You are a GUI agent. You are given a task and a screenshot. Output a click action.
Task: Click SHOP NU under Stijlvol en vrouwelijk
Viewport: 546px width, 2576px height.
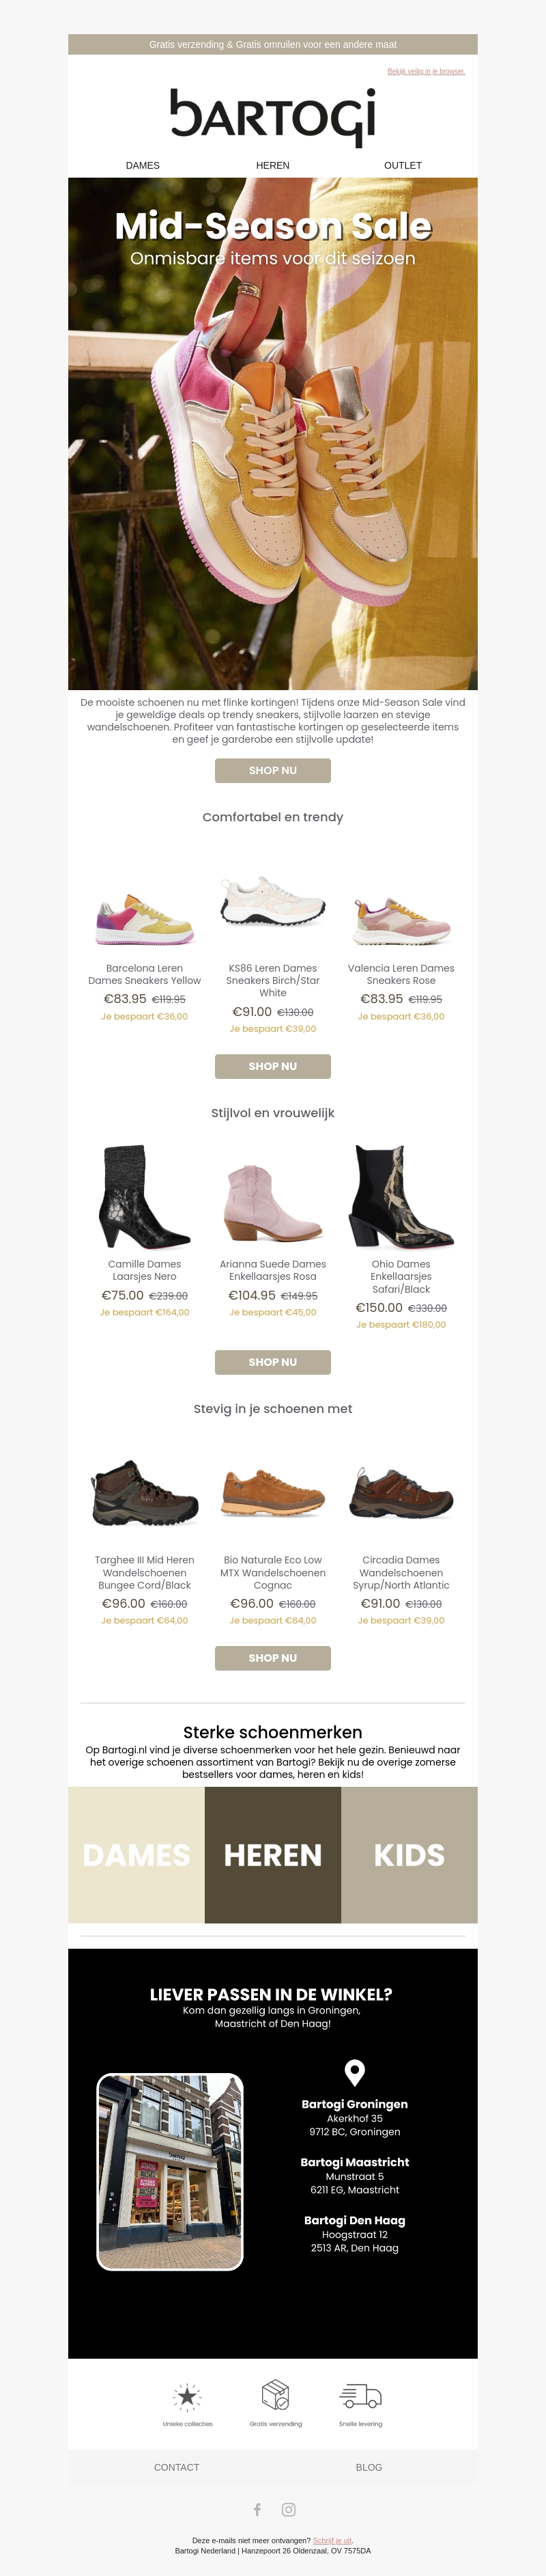coord(272,1362)
